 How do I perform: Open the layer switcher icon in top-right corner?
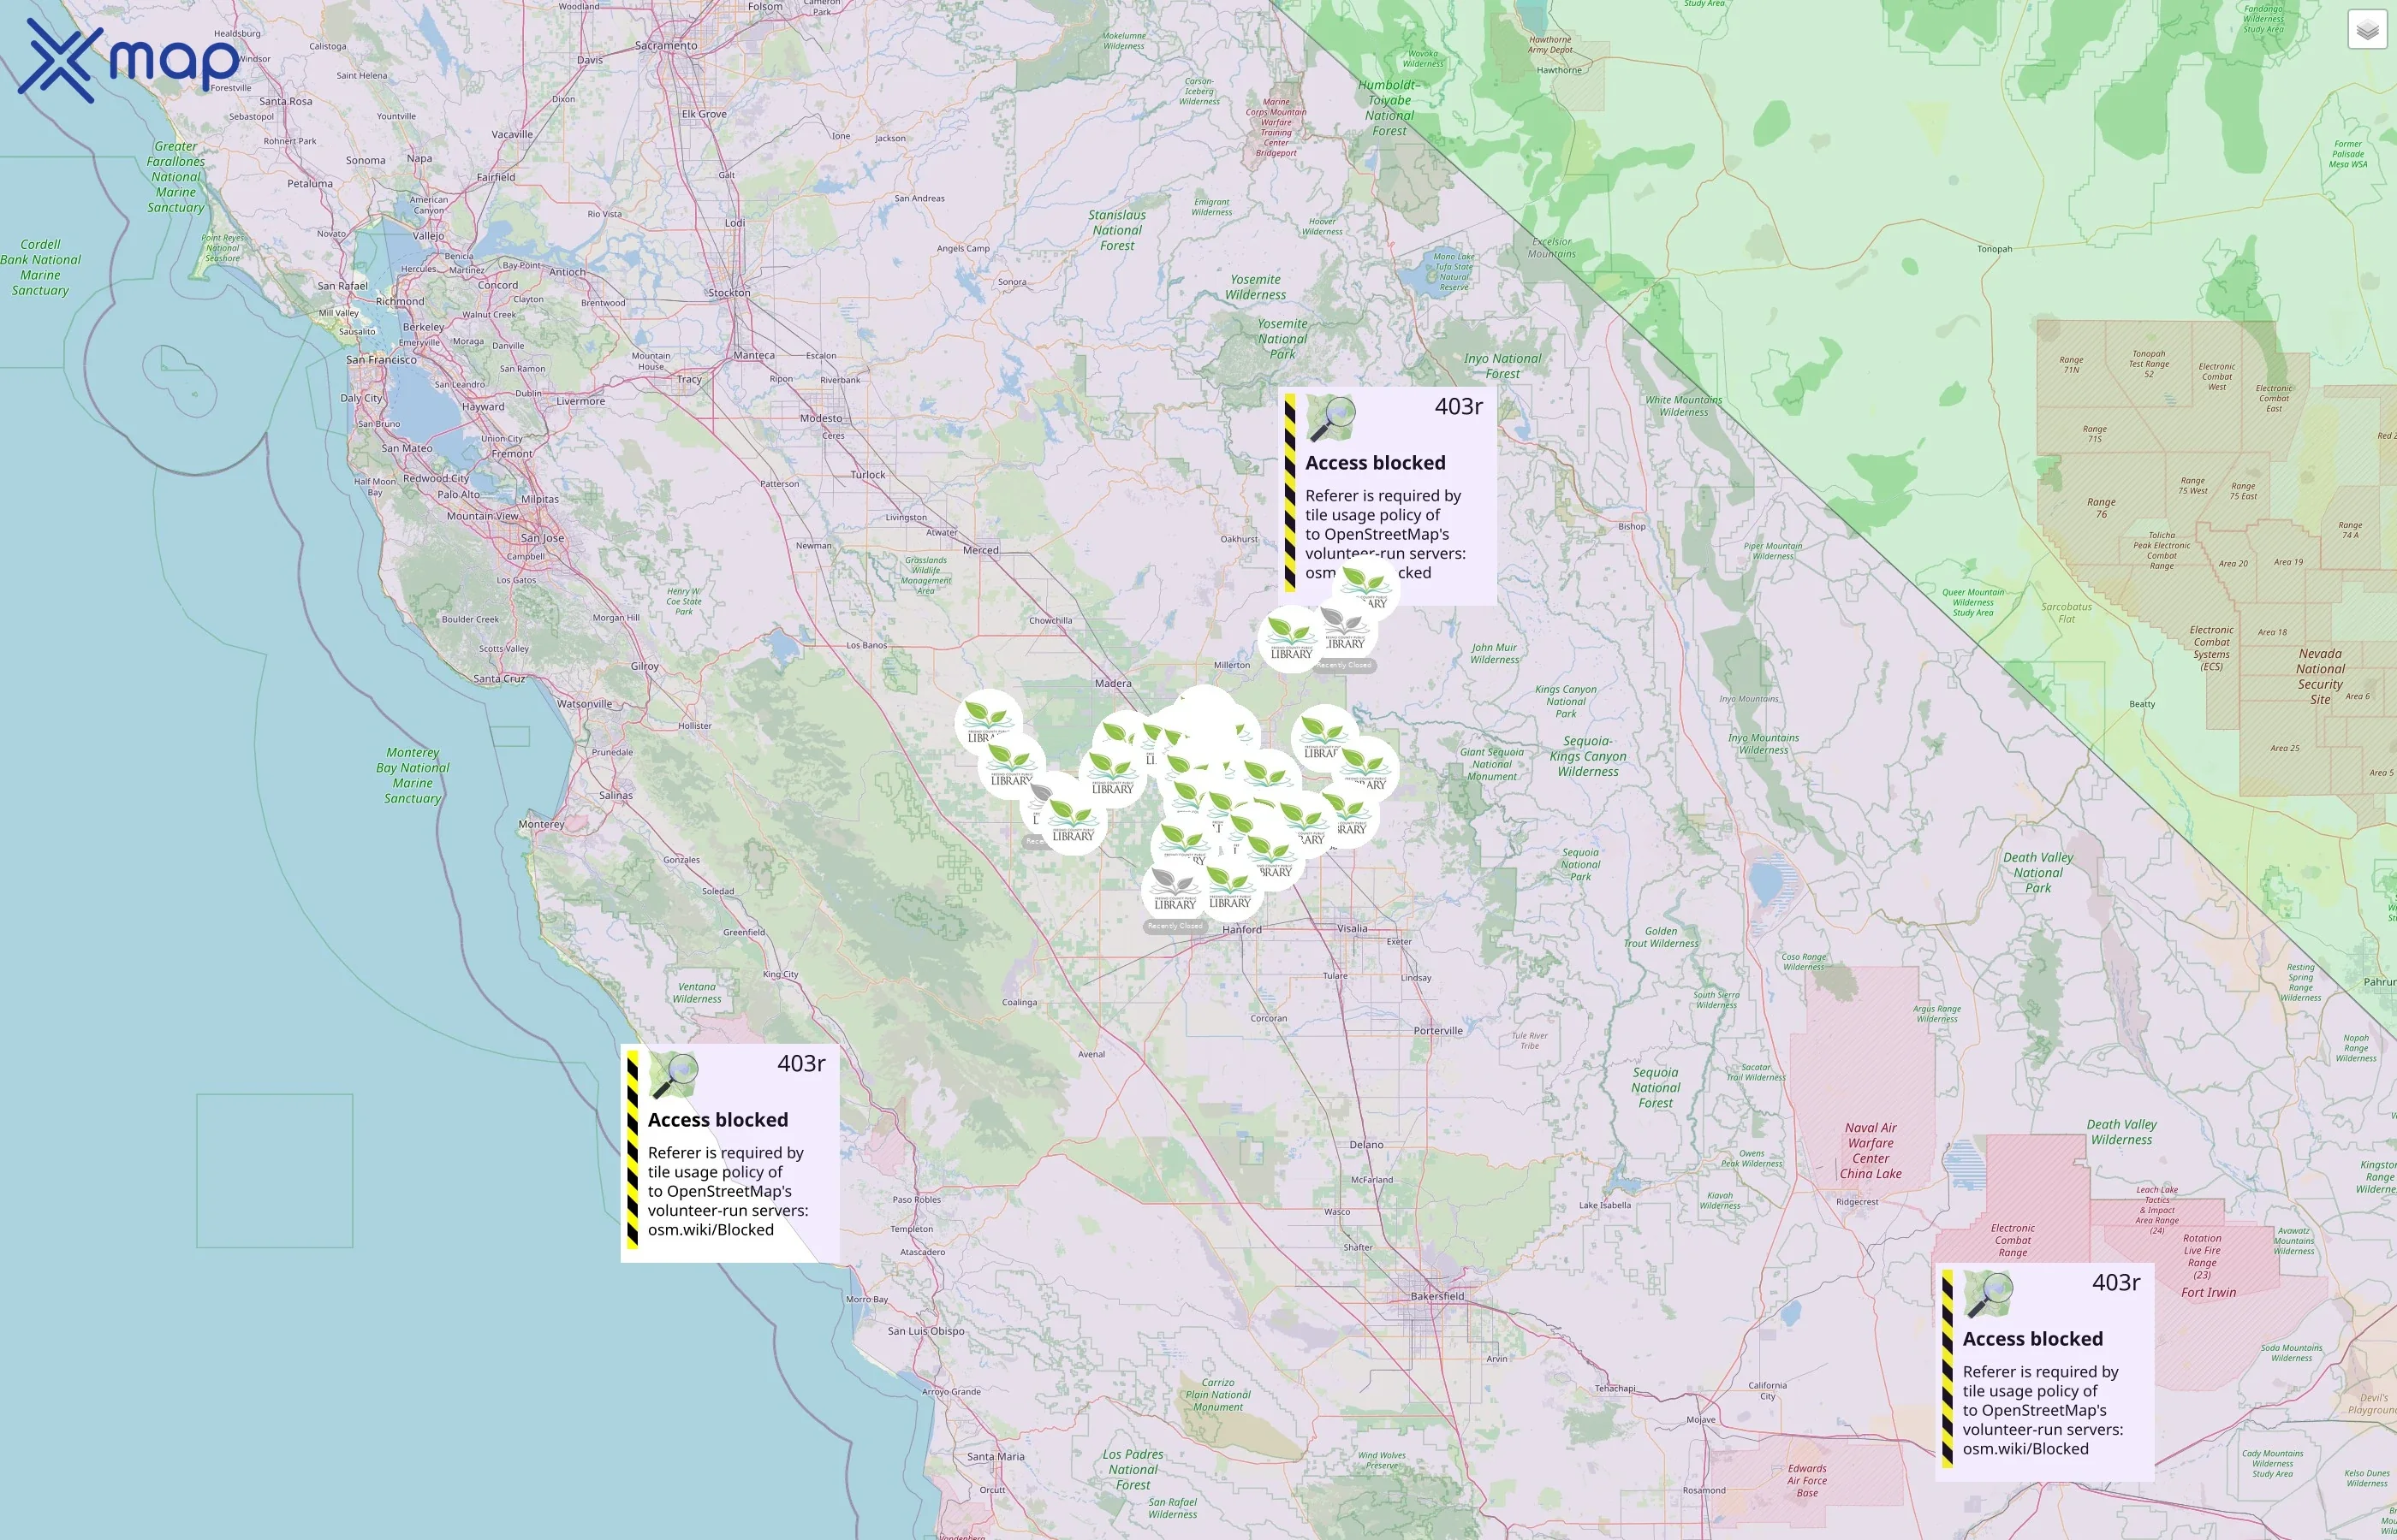click(x=2365, y=29)
